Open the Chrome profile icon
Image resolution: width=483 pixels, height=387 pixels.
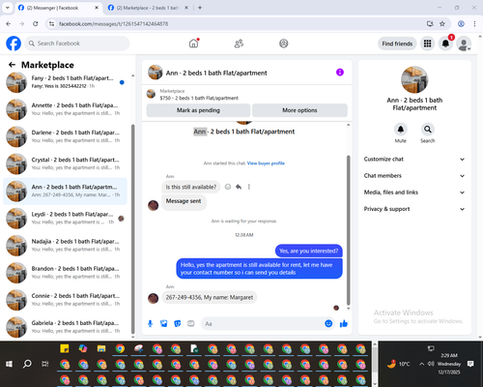[x=461, y=24]
